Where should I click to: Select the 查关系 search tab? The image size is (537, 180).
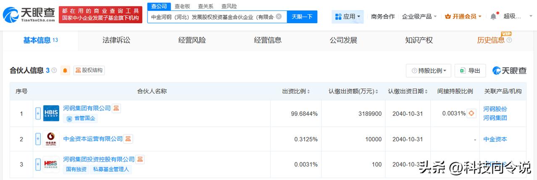(205, 6)
